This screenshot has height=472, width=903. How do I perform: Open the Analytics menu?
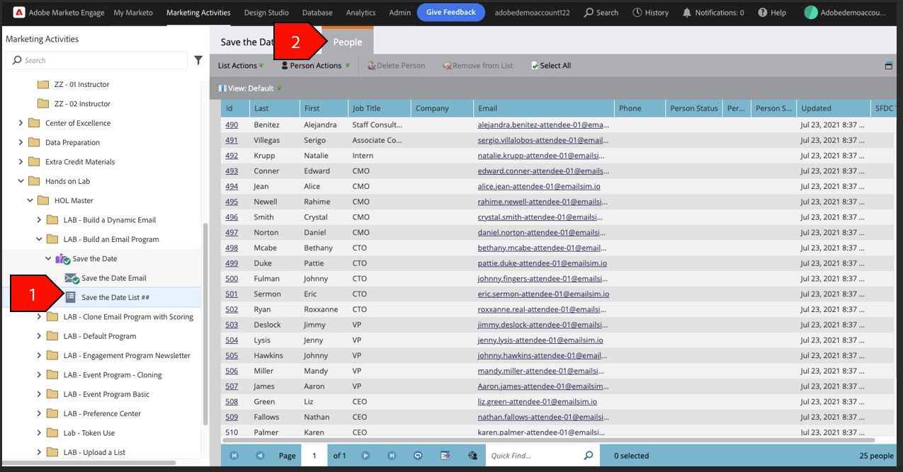[360, 13]
